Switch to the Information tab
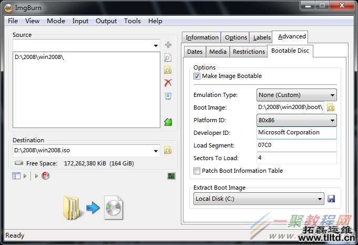 coord(202,37)
